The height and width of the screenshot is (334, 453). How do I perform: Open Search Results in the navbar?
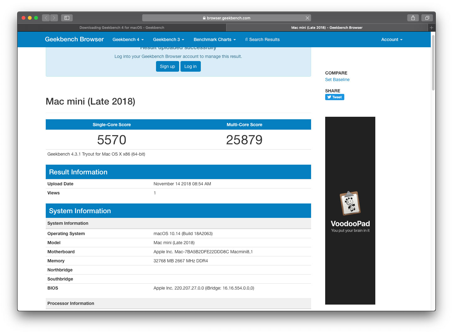point(263,39)
